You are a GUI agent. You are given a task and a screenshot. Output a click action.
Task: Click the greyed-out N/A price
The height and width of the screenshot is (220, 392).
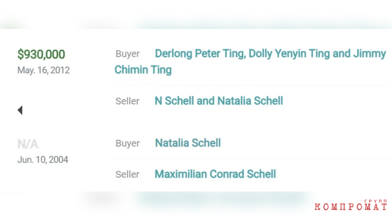coord(28,144)
